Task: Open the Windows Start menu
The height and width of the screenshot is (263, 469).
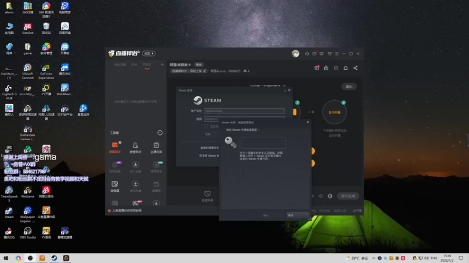Action: coord(6,258)
